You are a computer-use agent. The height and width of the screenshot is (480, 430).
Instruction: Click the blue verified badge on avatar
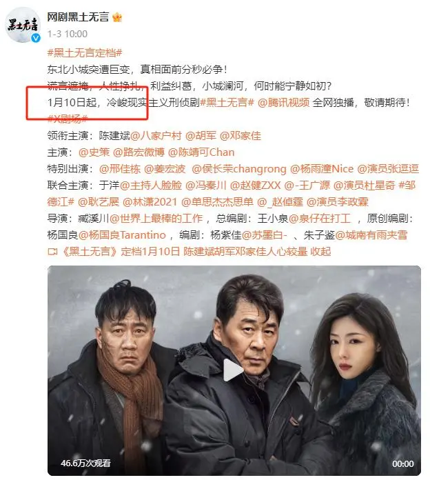(x=36, y=38)
